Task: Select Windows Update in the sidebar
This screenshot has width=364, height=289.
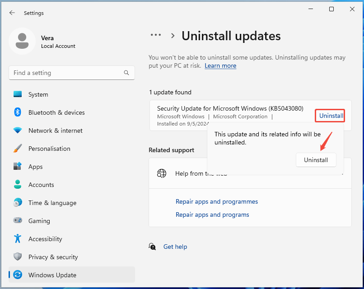Action: click(51, 275)
